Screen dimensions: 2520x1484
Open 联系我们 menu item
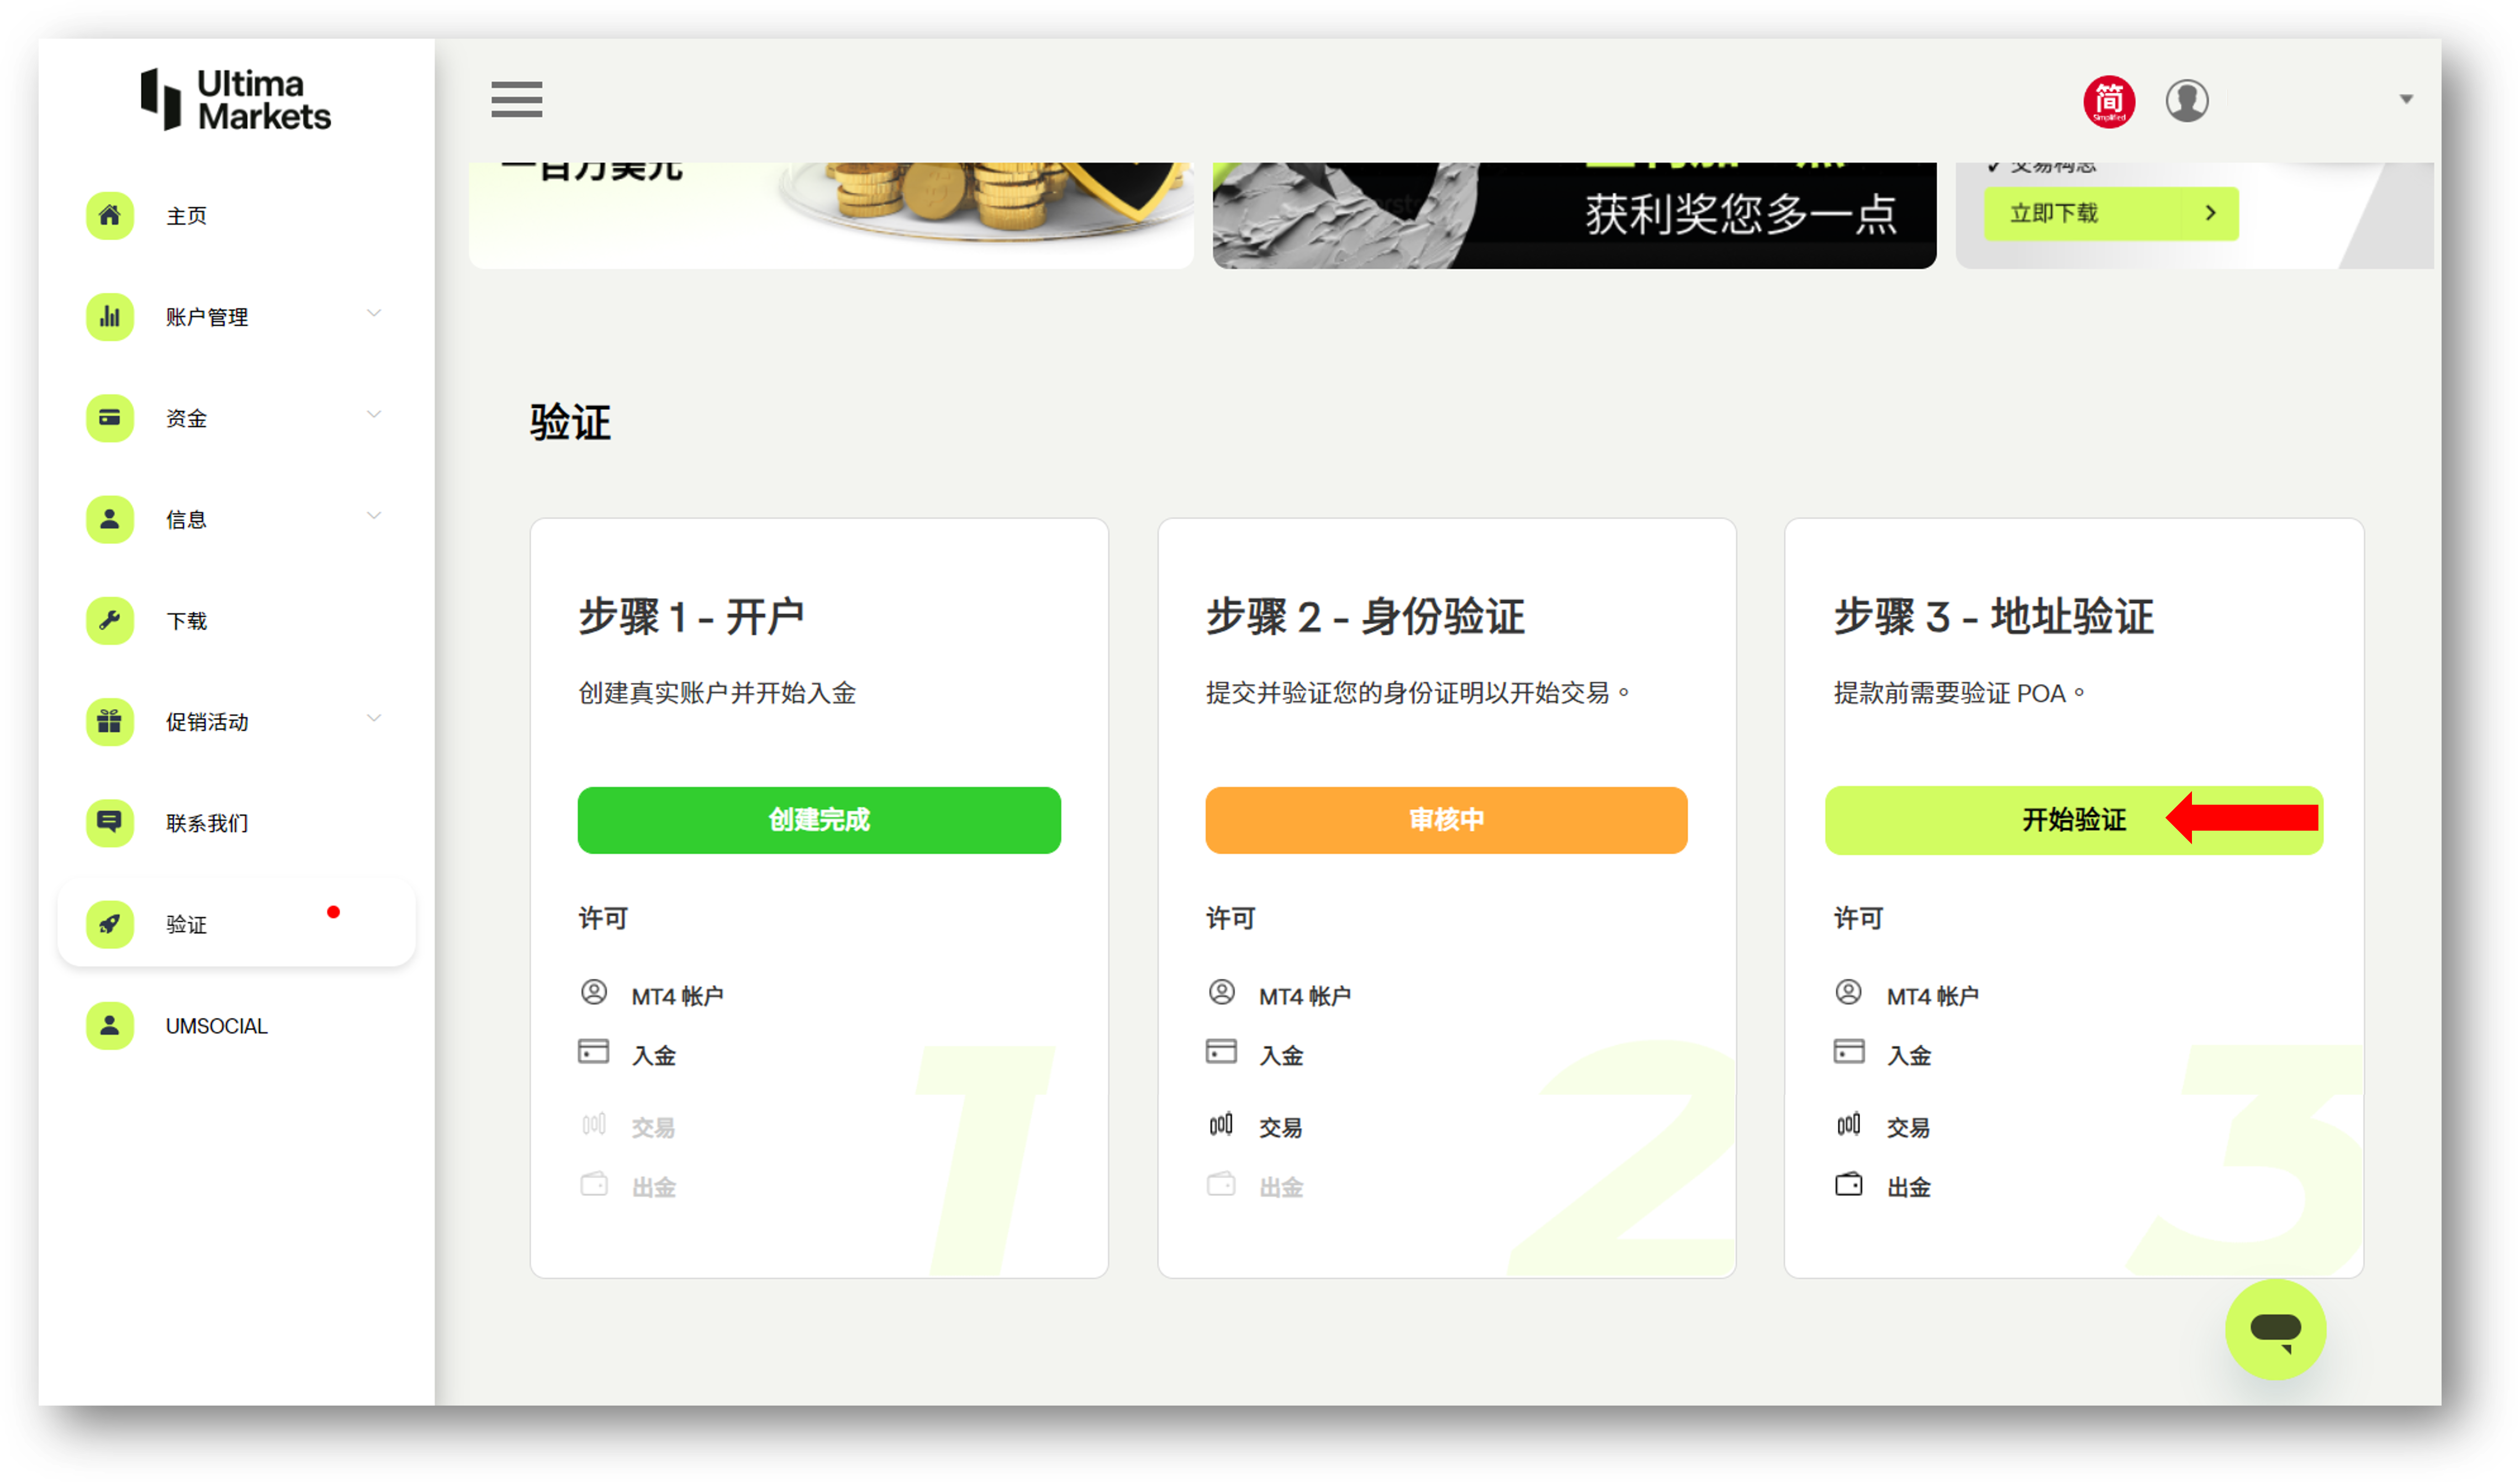coord(207,823)
